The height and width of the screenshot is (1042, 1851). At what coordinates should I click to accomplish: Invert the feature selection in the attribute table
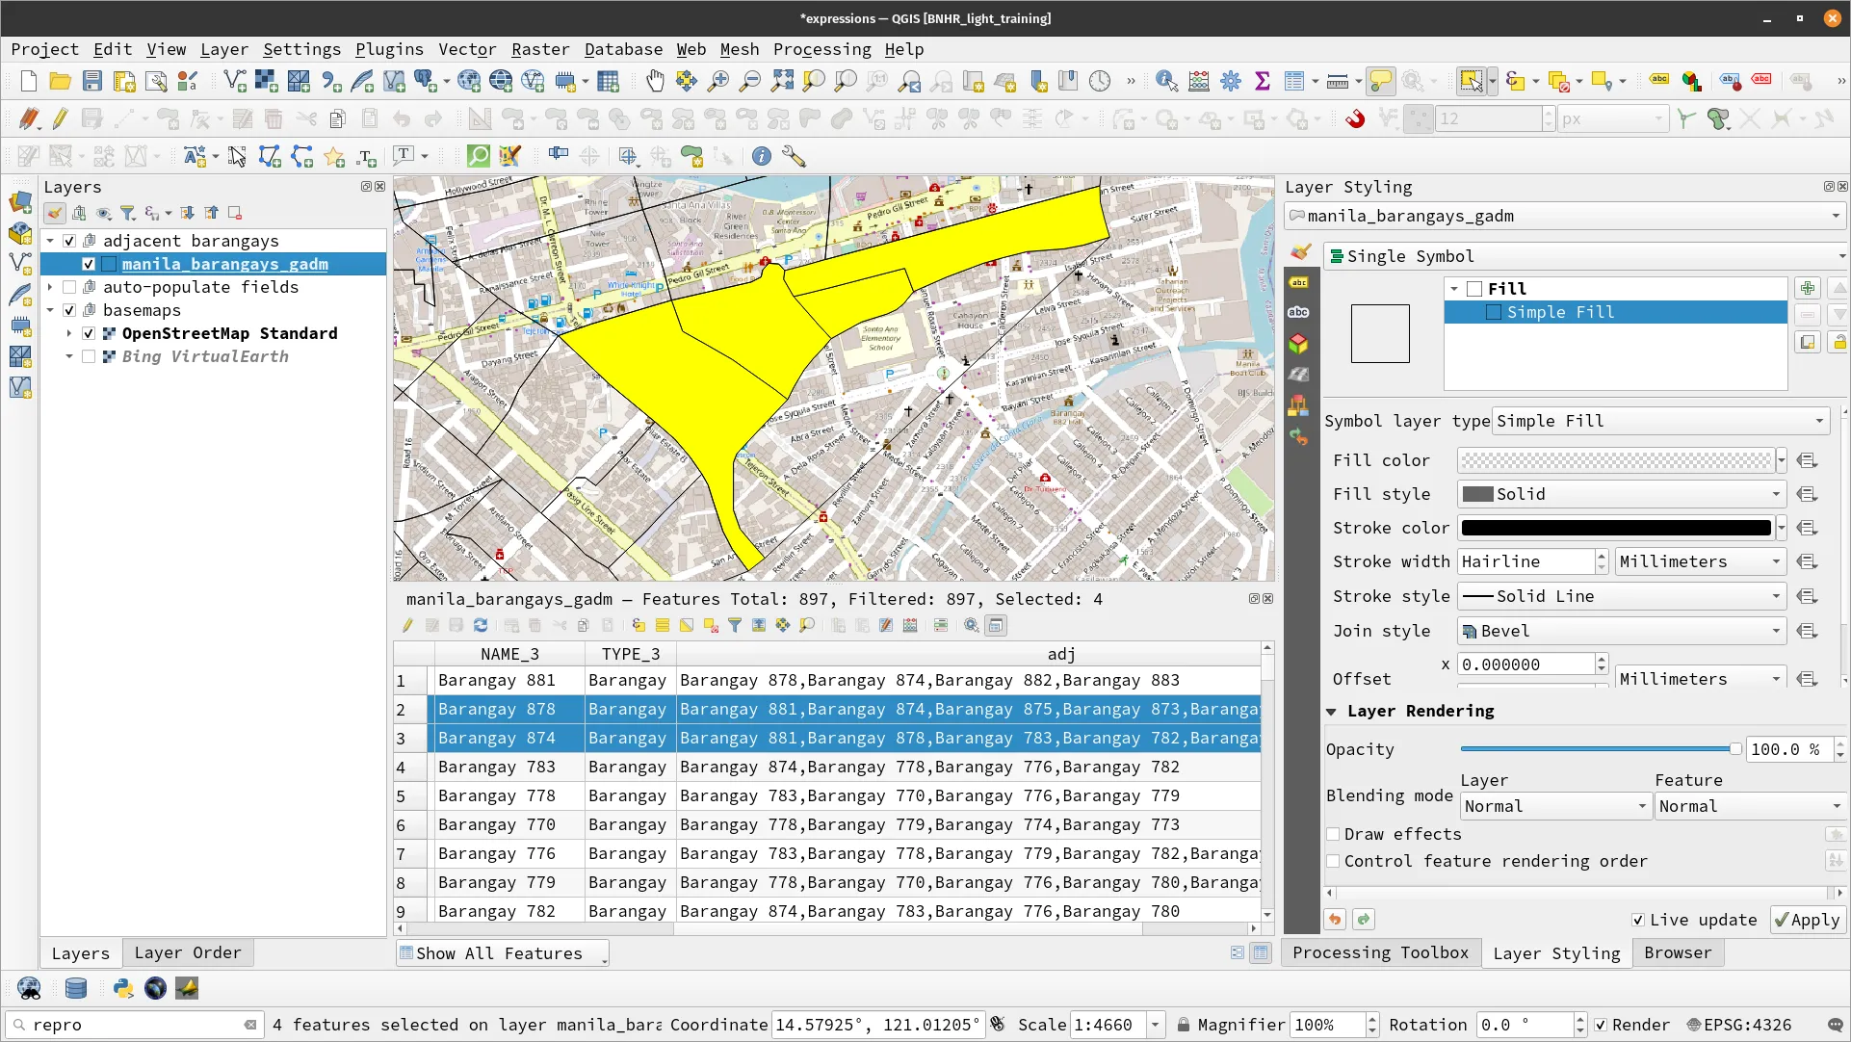coord(686,625)
